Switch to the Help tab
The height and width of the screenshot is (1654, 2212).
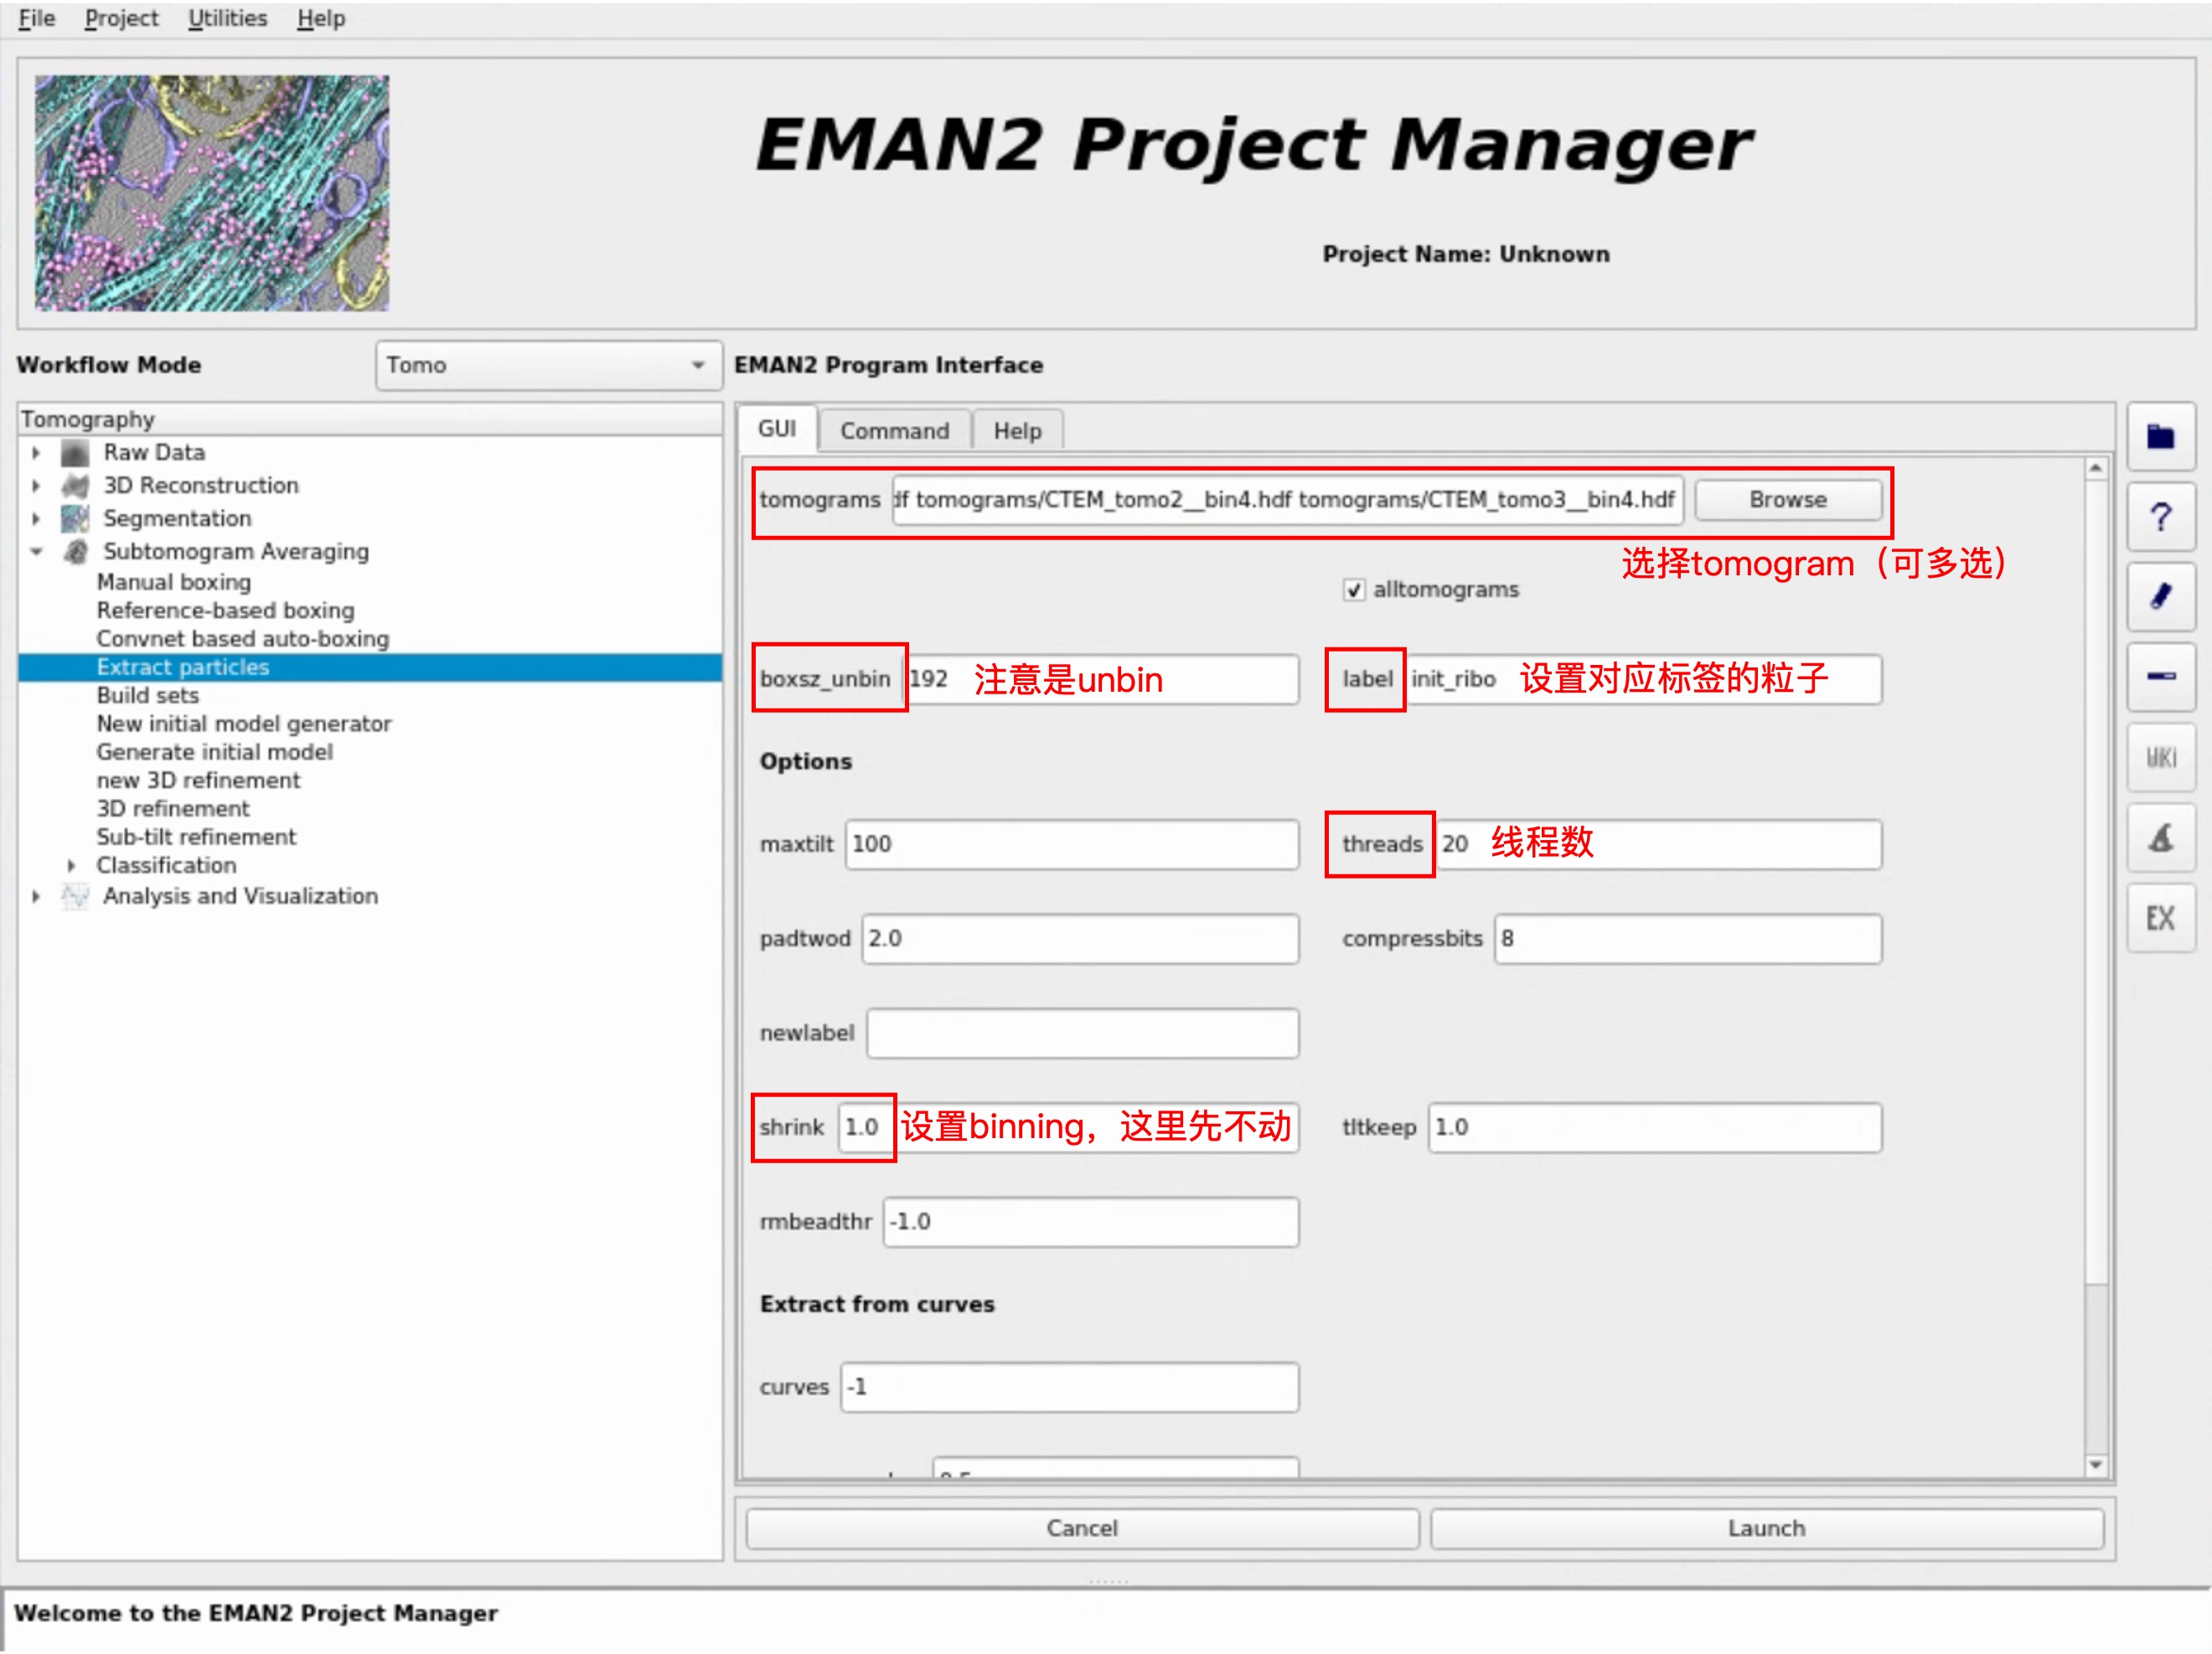point(1017,430)
